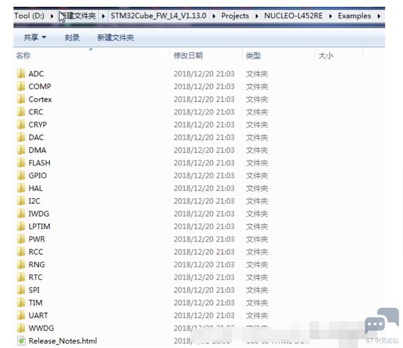Select the DMA folder icon
This screenshot has width=403, height=348.
[x=21, y=150]
